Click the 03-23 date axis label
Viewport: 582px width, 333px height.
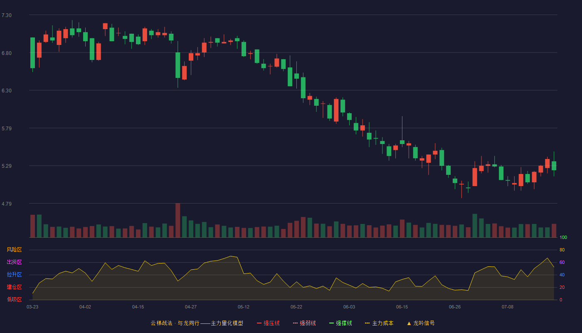(x=32, y=307)
